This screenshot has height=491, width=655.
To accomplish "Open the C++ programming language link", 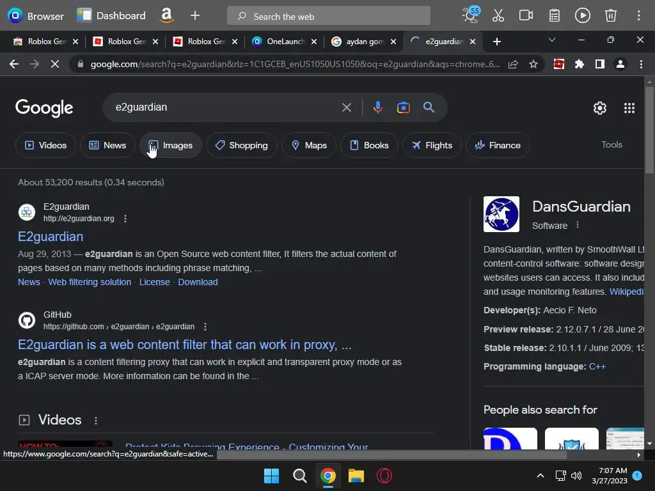I will click(x=597, y=366).
